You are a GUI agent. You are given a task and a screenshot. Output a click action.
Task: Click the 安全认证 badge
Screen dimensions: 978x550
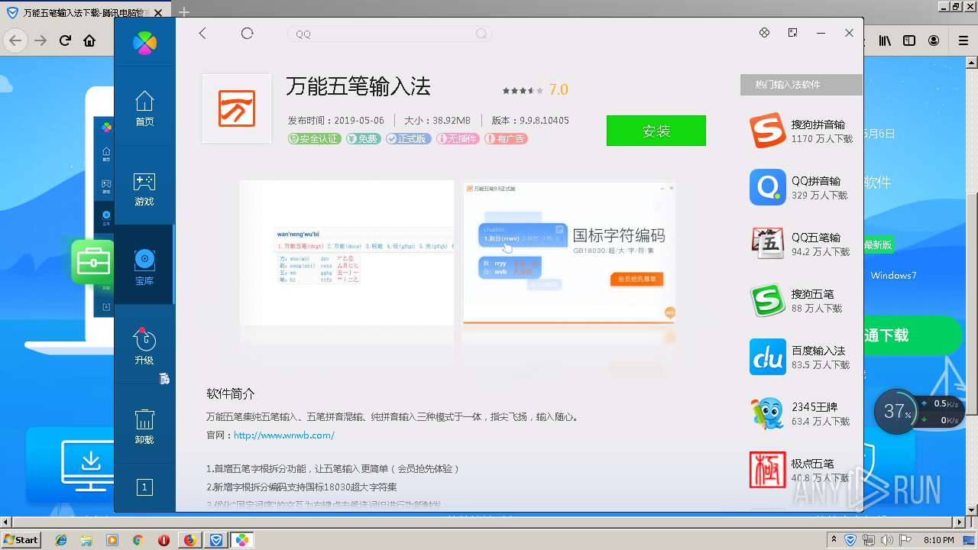click(x=314, y=139)
